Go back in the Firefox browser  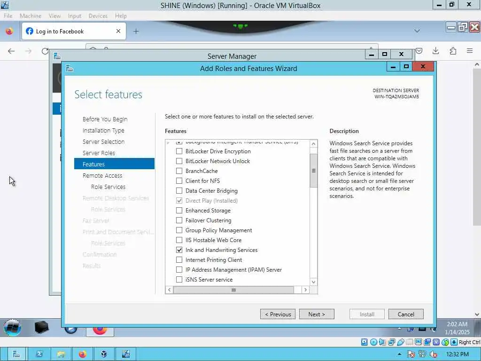(11, 51)
